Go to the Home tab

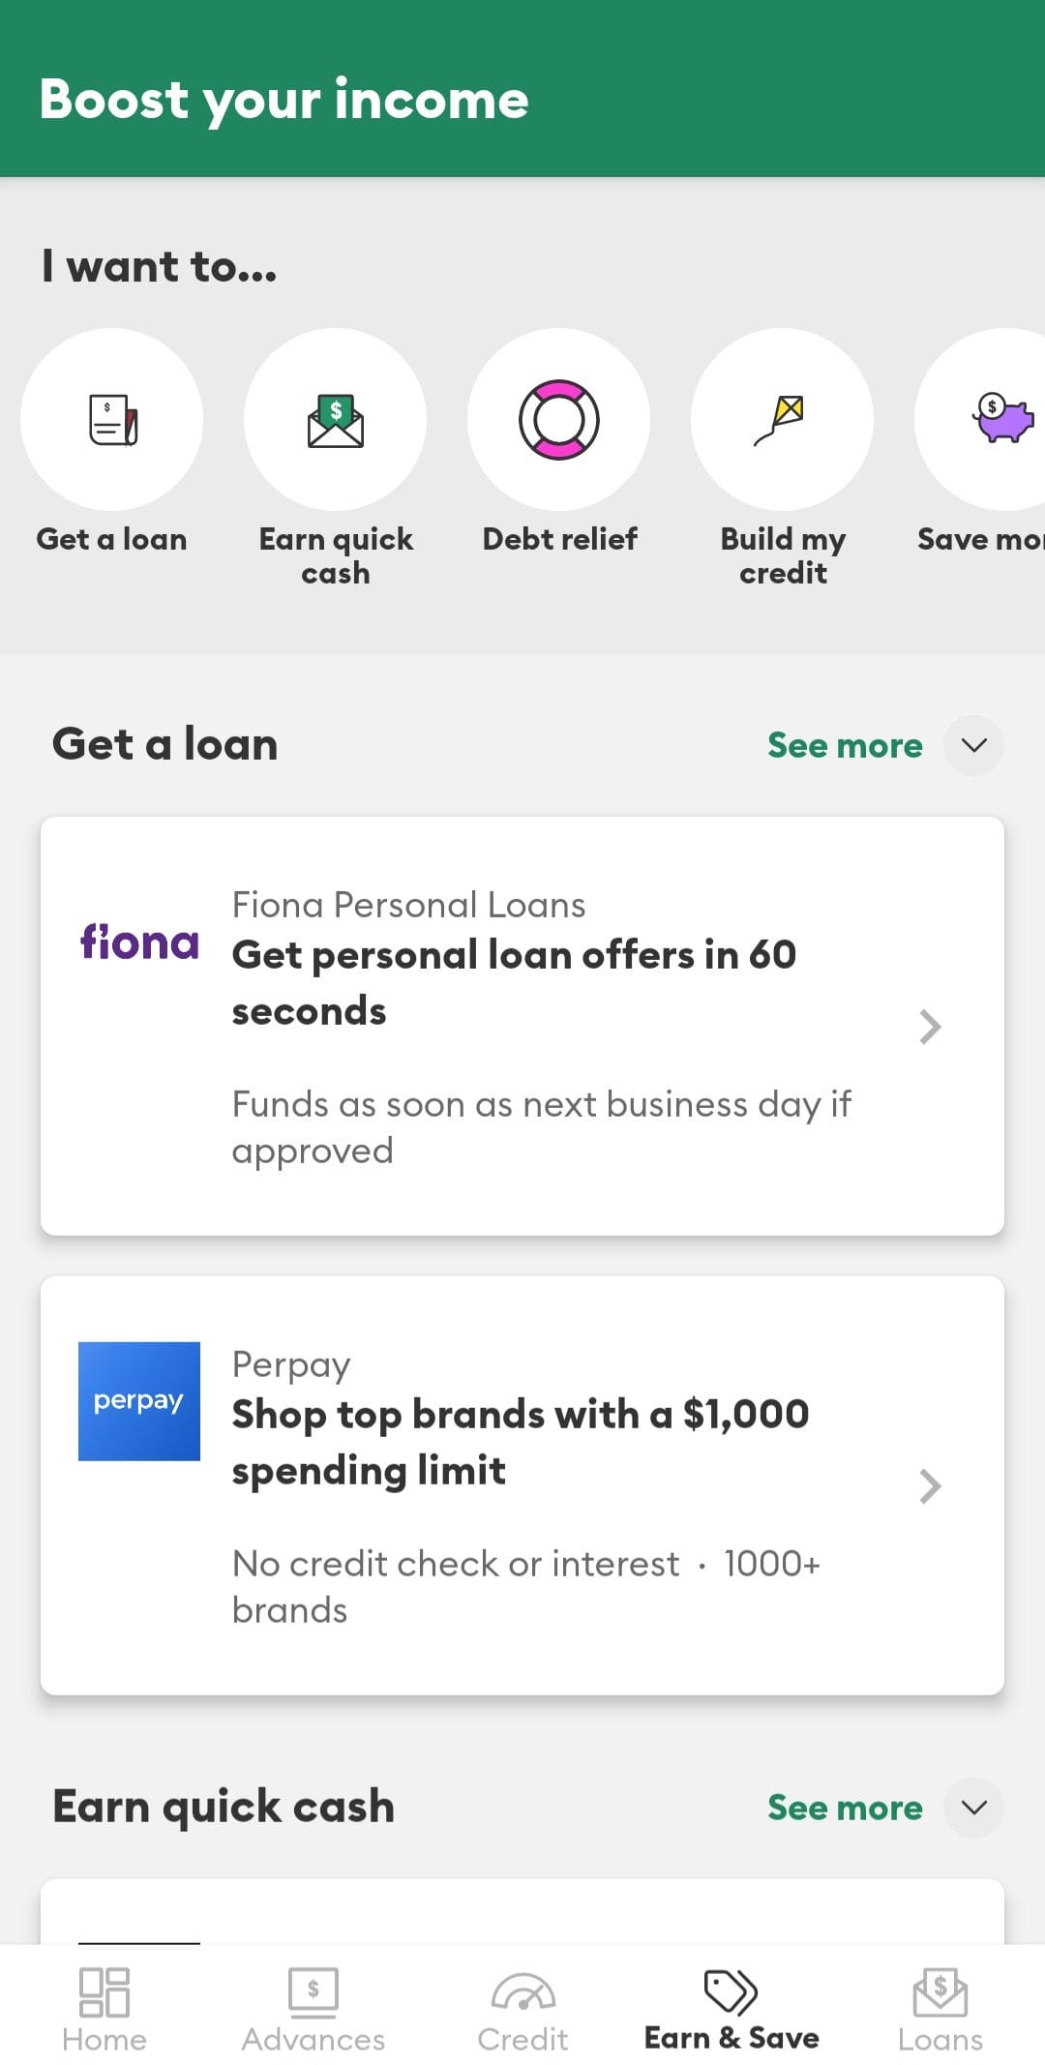pyautogui.click(x=104, y=2009)
